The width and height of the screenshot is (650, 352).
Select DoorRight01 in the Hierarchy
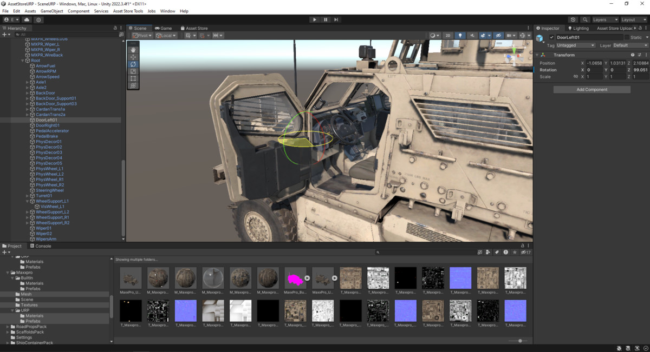(x=48, y=125)
